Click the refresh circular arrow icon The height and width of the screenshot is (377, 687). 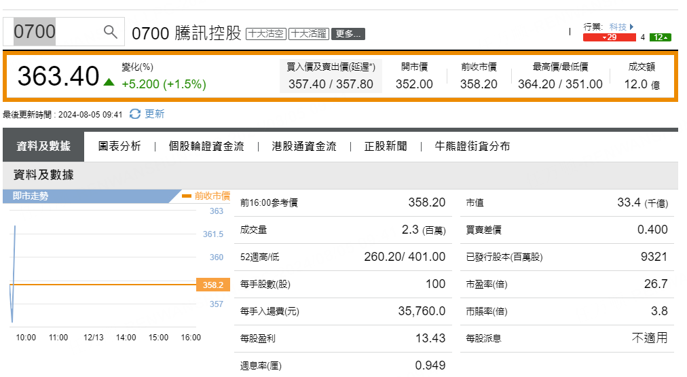pyautogui.click(x=135, y=114)
